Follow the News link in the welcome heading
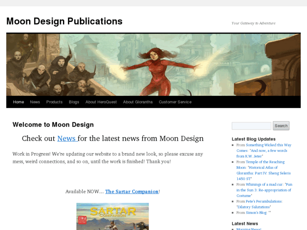Image resolution: width=307 pixels, height=230 pixels. click(x=67, y=138)
